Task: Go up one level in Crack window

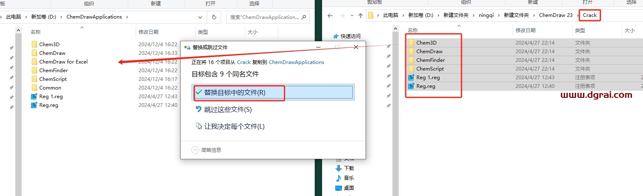Action: click(x=360, y=16)
